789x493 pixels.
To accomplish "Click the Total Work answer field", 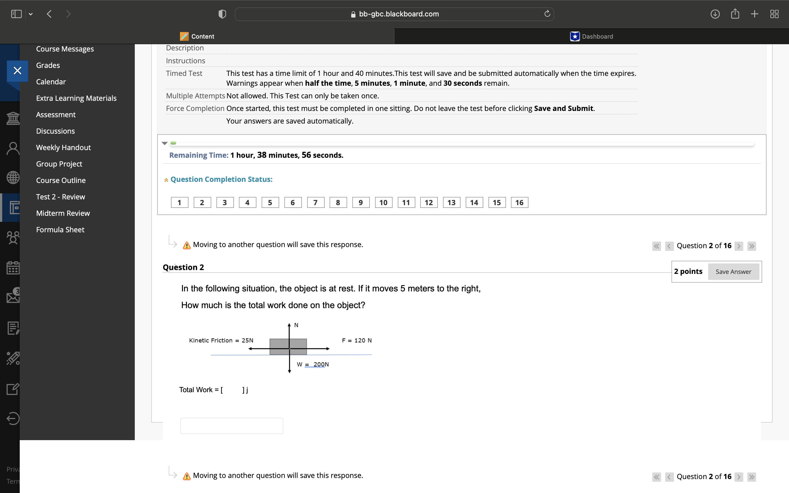I will pos(231,426).
